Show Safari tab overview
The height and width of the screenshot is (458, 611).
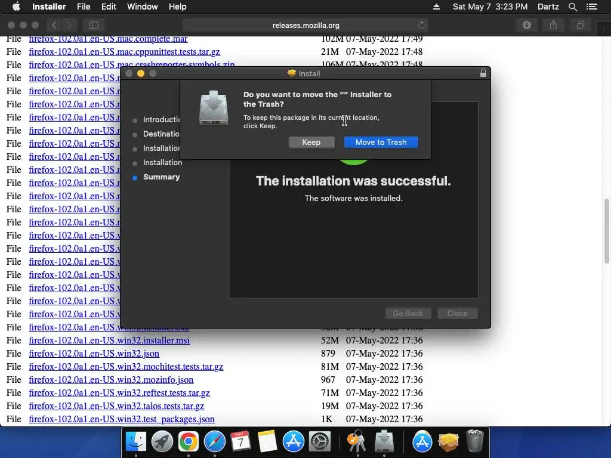click(x=580, y=25)
